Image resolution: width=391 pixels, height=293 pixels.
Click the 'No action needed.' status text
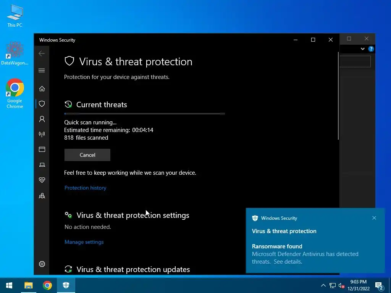coord(88,227)
